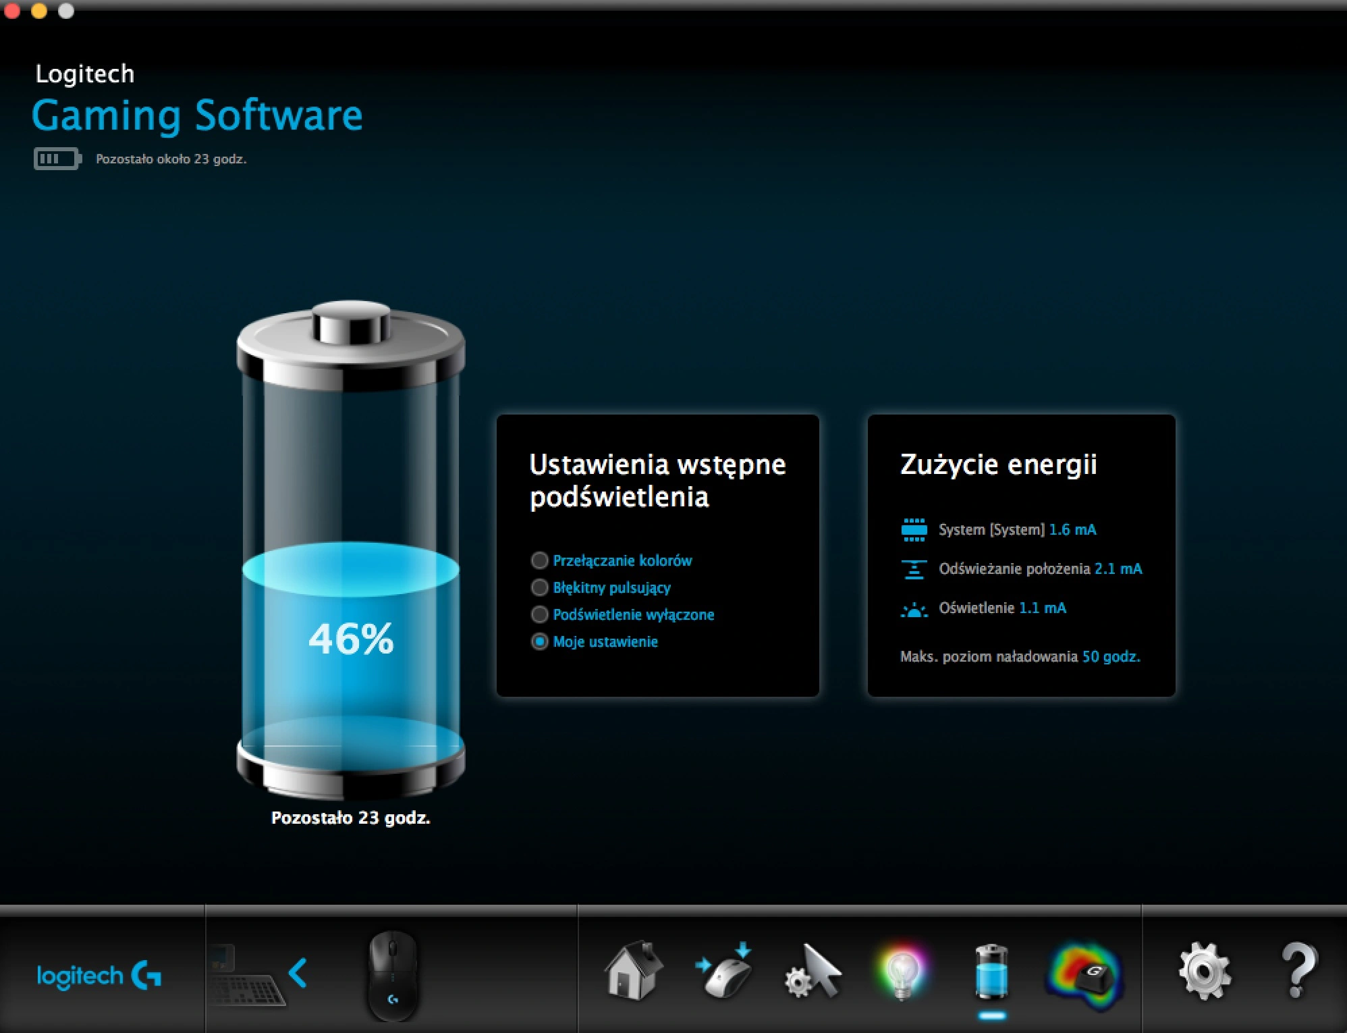Click the 46% battery level graphic
Screen dimensions: 1347x1033
pos(351,550)
